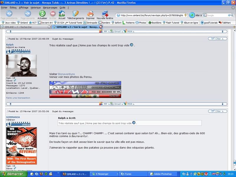Go to the Accueil home page icon
This screenshot has height=177, width=236.
click(62, 14)
